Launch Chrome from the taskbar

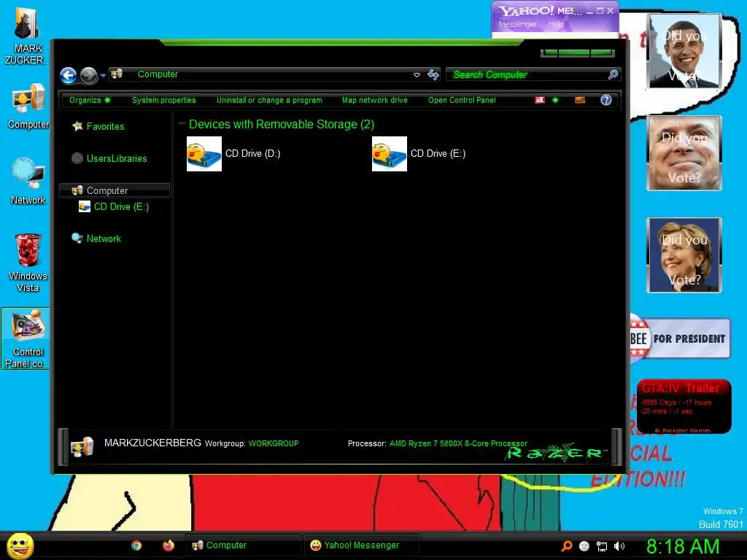pyautogui.click(x=136, y=545)
